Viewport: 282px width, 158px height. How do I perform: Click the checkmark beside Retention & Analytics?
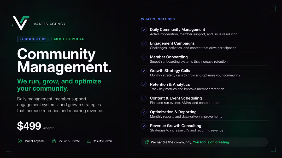144,84
